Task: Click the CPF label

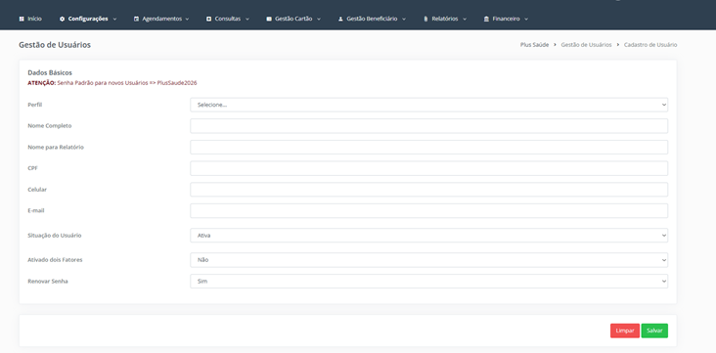Action: click(33, 168)
